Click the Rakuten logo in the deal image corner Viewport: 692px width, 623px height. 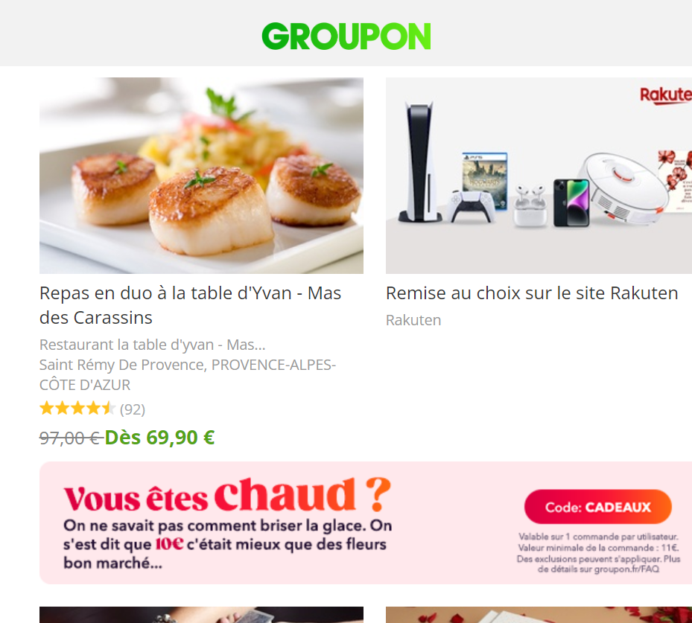(665, 95)
